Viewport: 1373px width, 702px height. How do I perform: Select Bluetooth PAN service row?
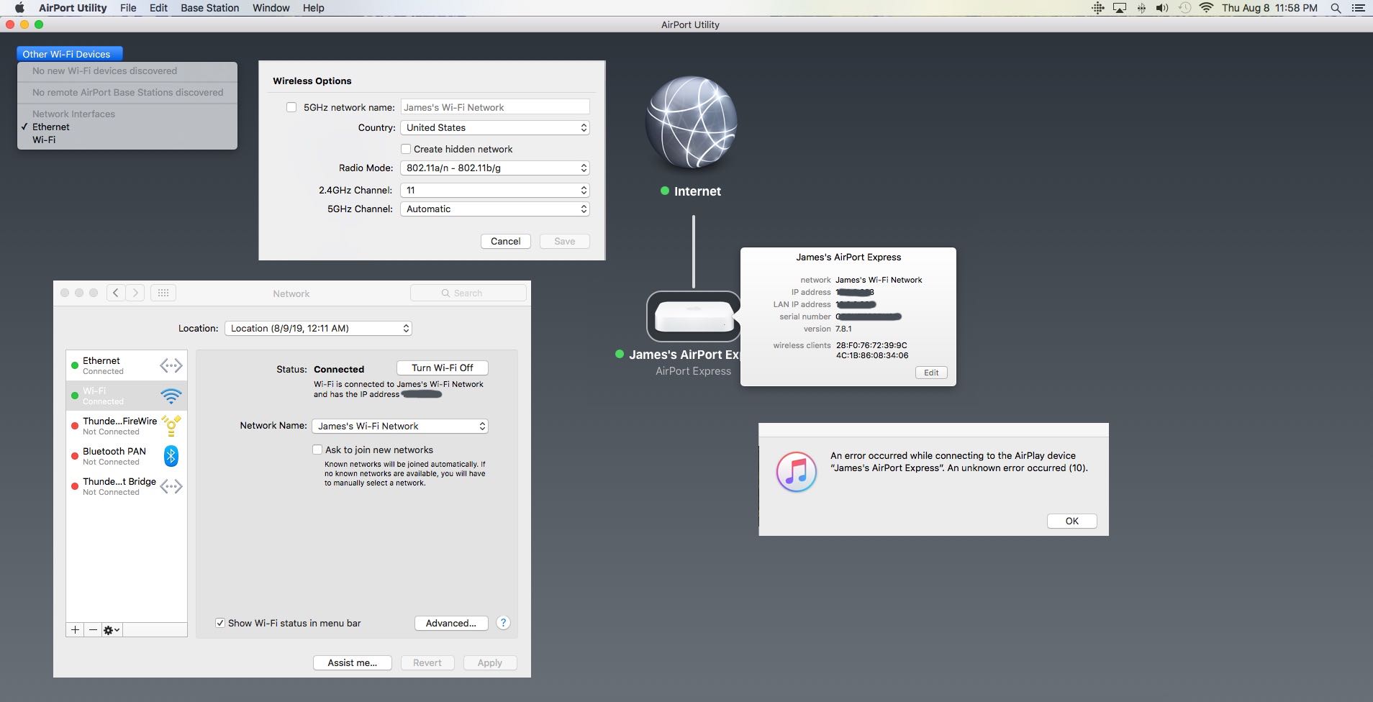pyautogui.click(x=127, y=456)
